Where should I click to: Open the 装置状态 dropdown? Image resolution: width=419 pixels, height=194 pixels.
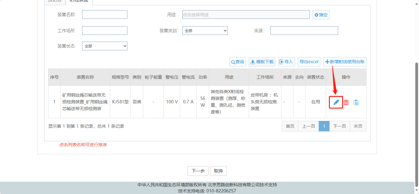click(x=105, y=46)
